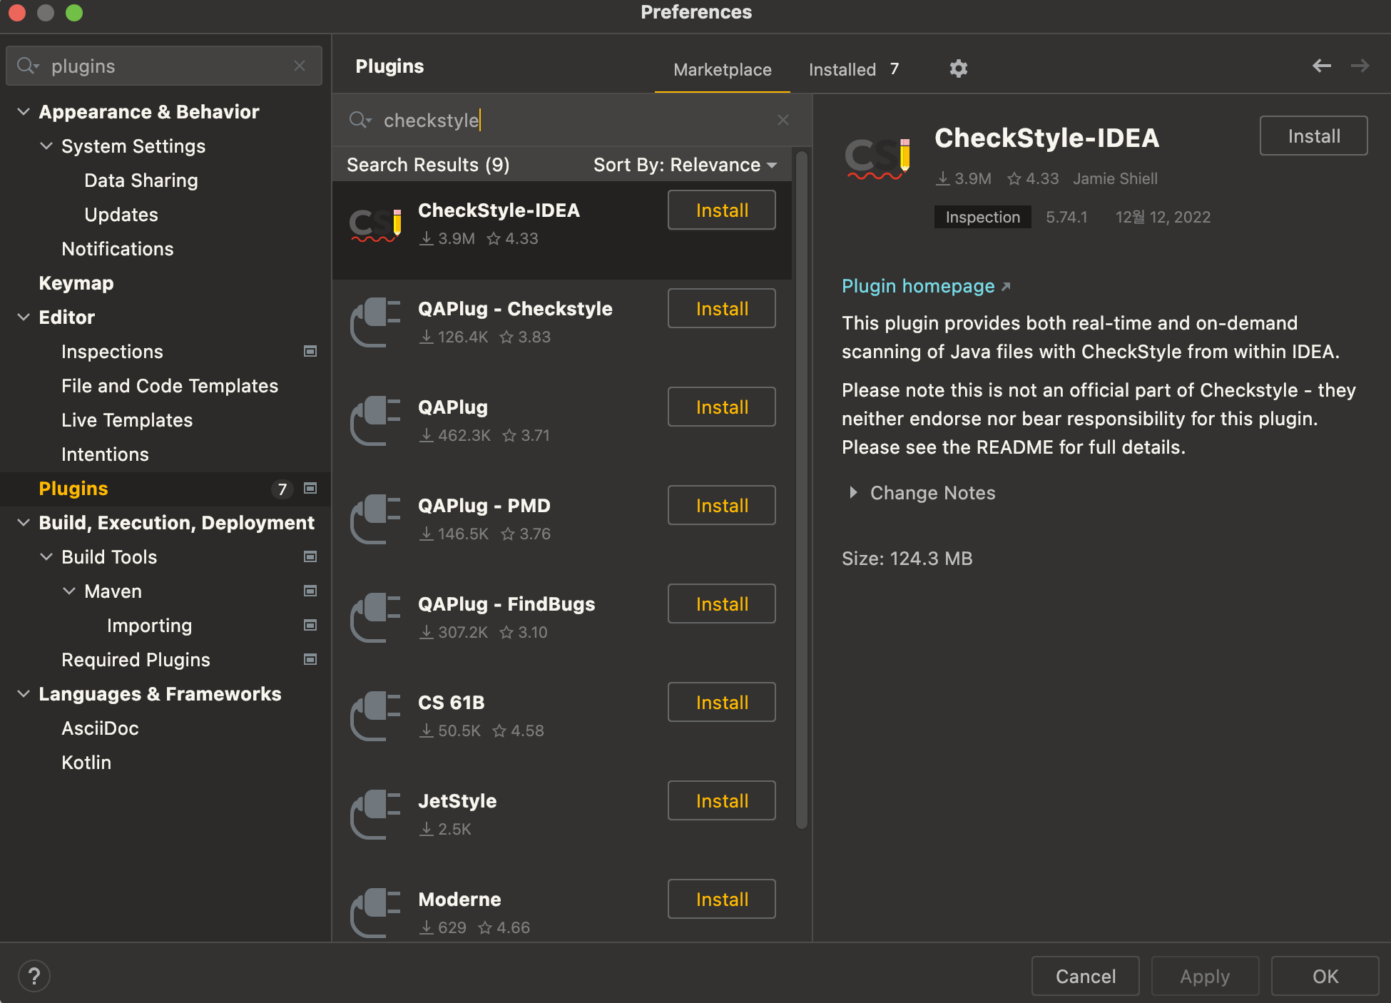1391x1003 pixels.
Task: Collapse the Maven tree node
Action: click(69, 591)
